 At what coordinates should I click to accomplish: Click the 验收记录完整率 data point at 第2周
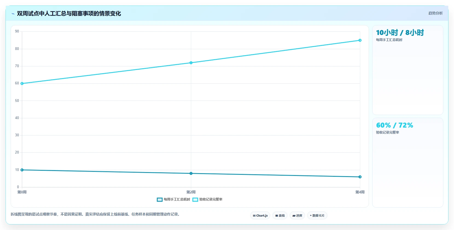[191, 63]
